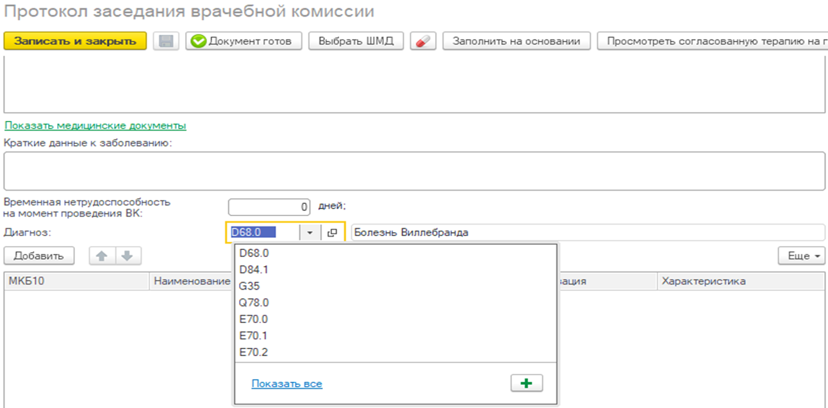The width and height of the screenshot is (828, 408).
Task: Open Показать медицинские документы link
Action: pyautogui.click(x=95, y=125)
